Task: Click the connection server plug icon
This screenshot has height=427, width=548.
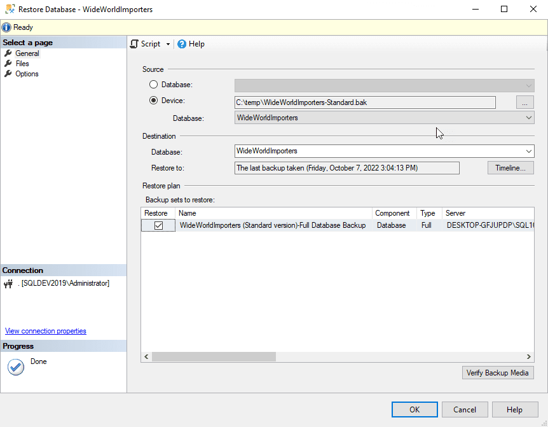Action: pyautogui.click(x=8, y=284)
